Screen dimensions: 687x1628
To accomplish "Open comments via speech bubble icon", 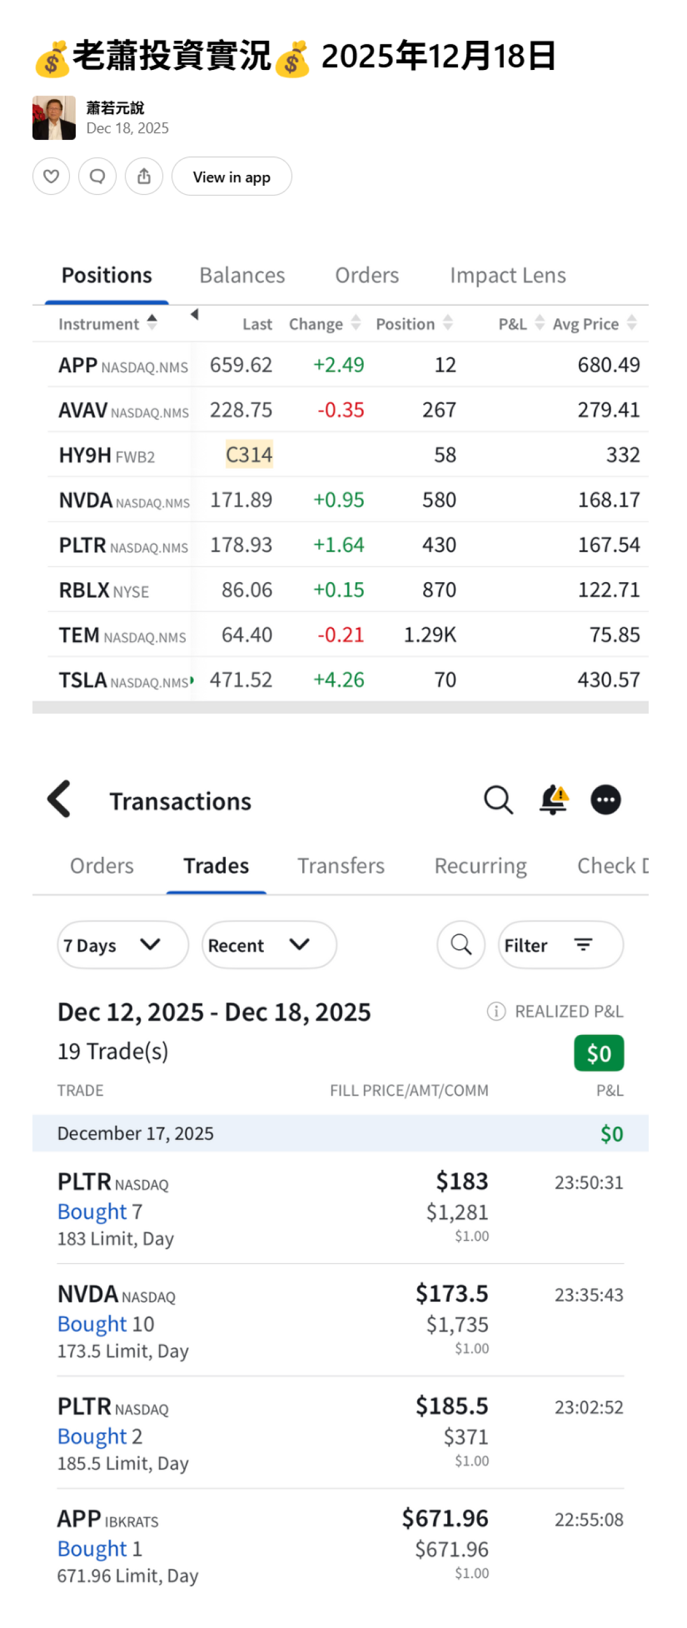I will pos(97,176).
